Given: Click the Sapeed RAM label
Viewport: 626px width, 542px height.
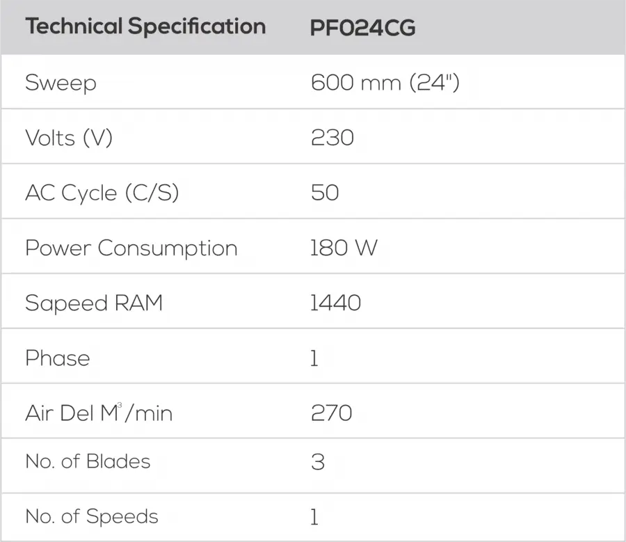Looking at the screenshot, I should pos(94,303).
